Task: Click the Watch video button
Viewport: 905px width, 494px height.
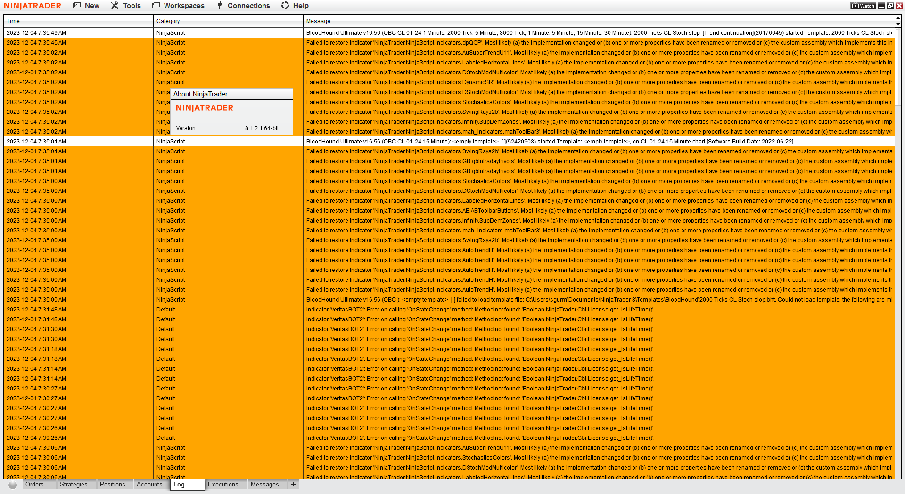Action: 863,6
